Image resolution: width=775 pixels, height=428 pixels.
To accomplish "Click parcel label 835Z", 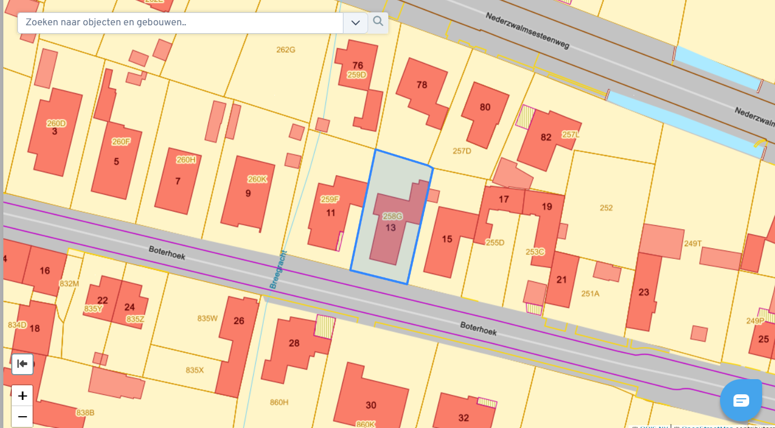I will coord(135,319).
